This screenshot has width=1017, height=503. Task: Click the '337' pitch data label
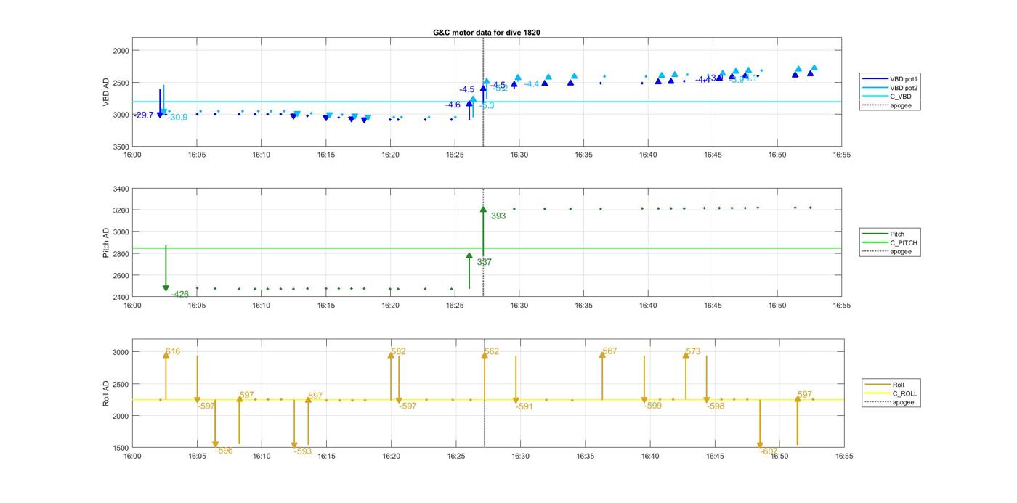(484, 263)
